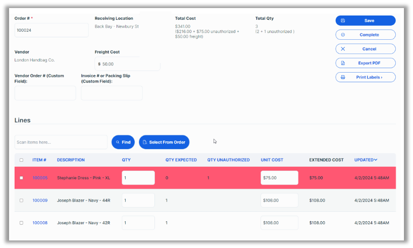
Task: Expand the Print Labels submenu arrow
Action: [381, 77]
